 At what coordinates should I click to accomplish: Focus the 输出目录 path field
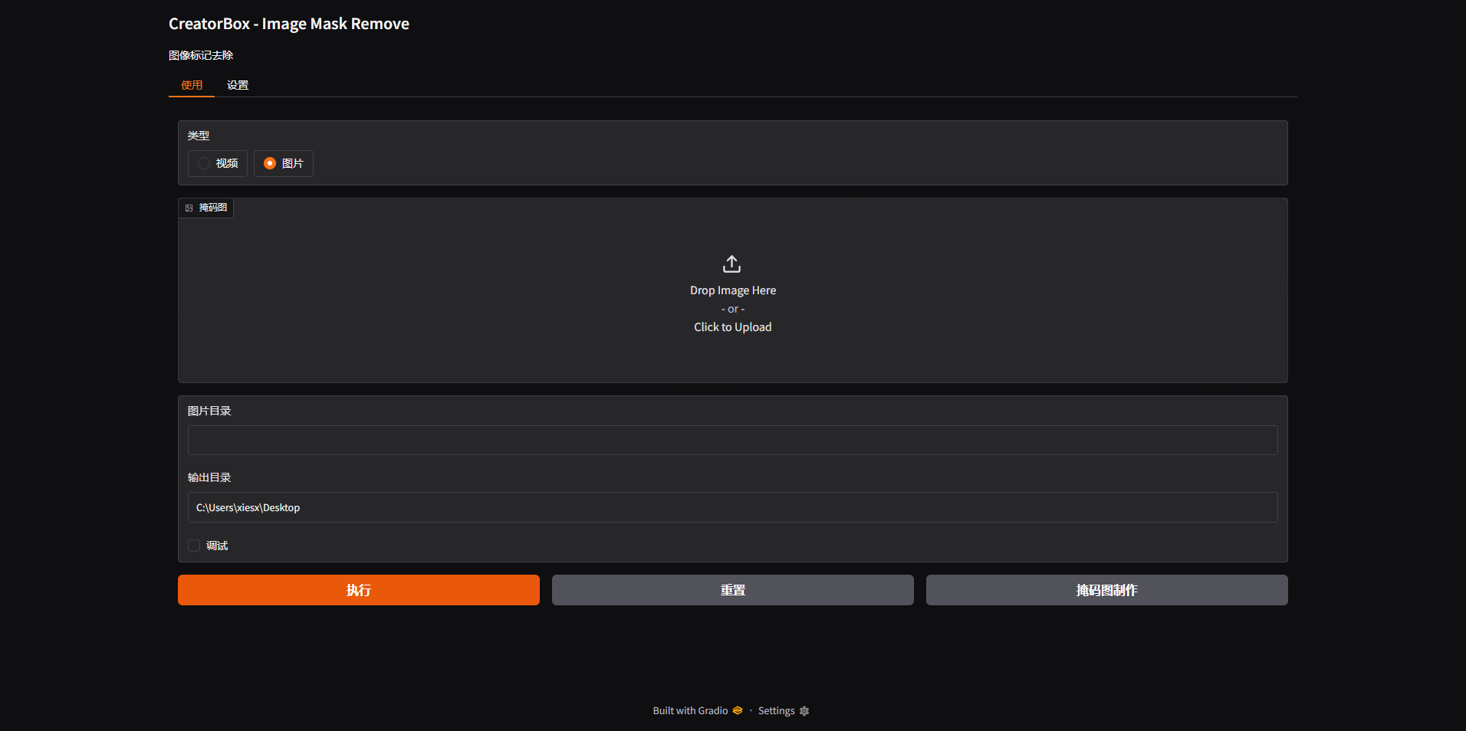tap(733, 507)
